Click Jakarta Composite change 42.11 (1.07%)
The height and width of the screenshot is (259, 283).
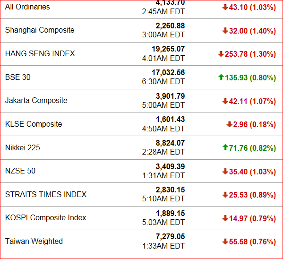coord(252,101)
